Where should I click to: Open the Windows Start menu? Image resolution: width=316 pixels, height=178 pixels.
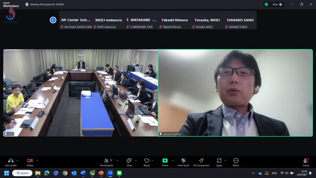(x=7, y=173)
